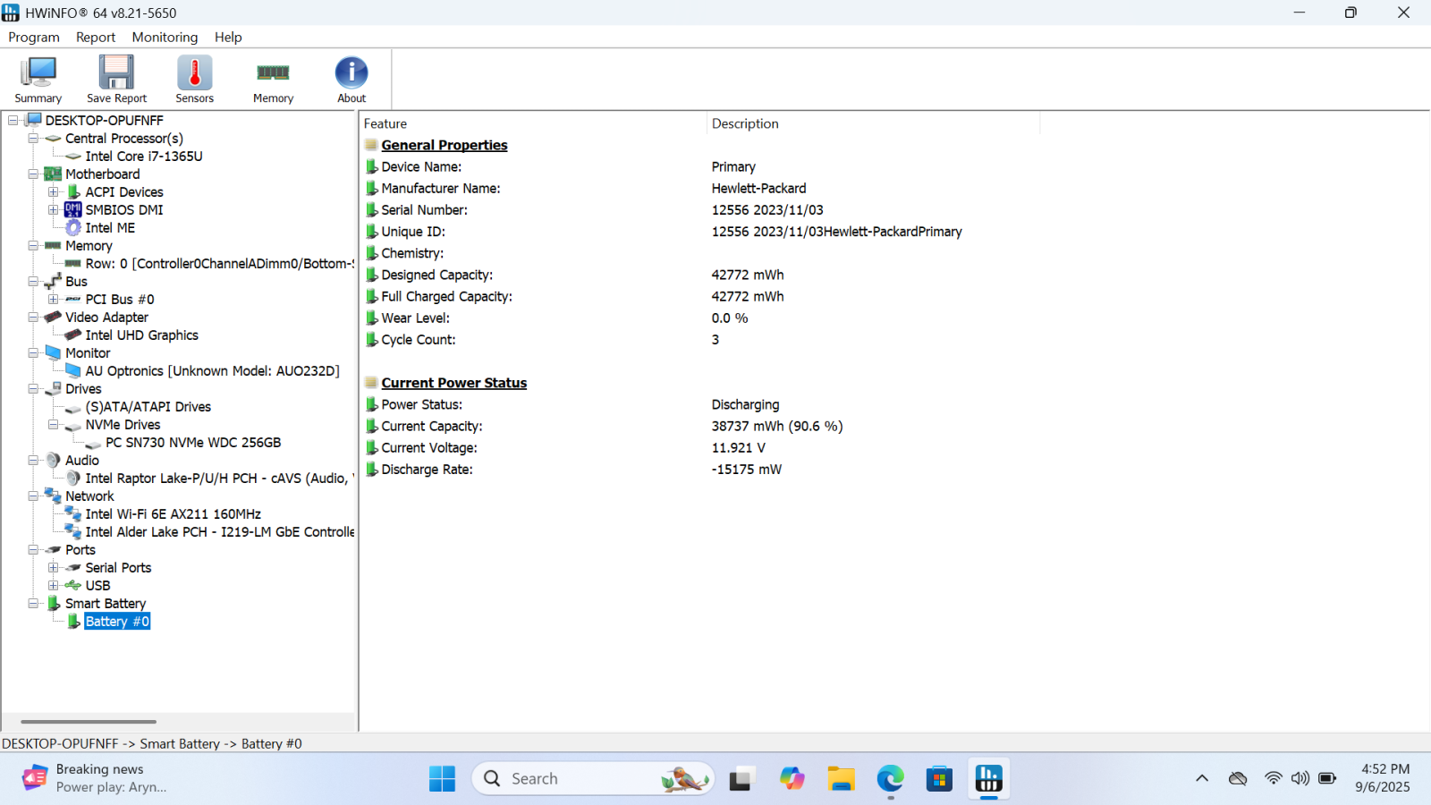Image resolution: width=1431 pixels, height=805 pixels.
Task: Expand the USB node
Action: click(54, 585)
